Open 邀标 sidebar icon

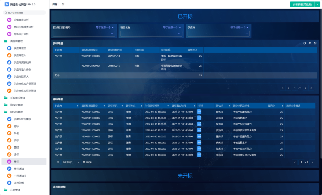click(9, 126)
